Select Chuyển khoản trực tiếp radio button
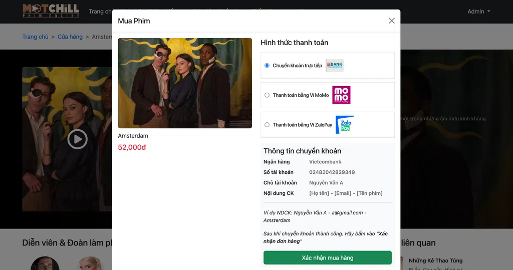The image size is (513, 270). click(x=267, y=66)
